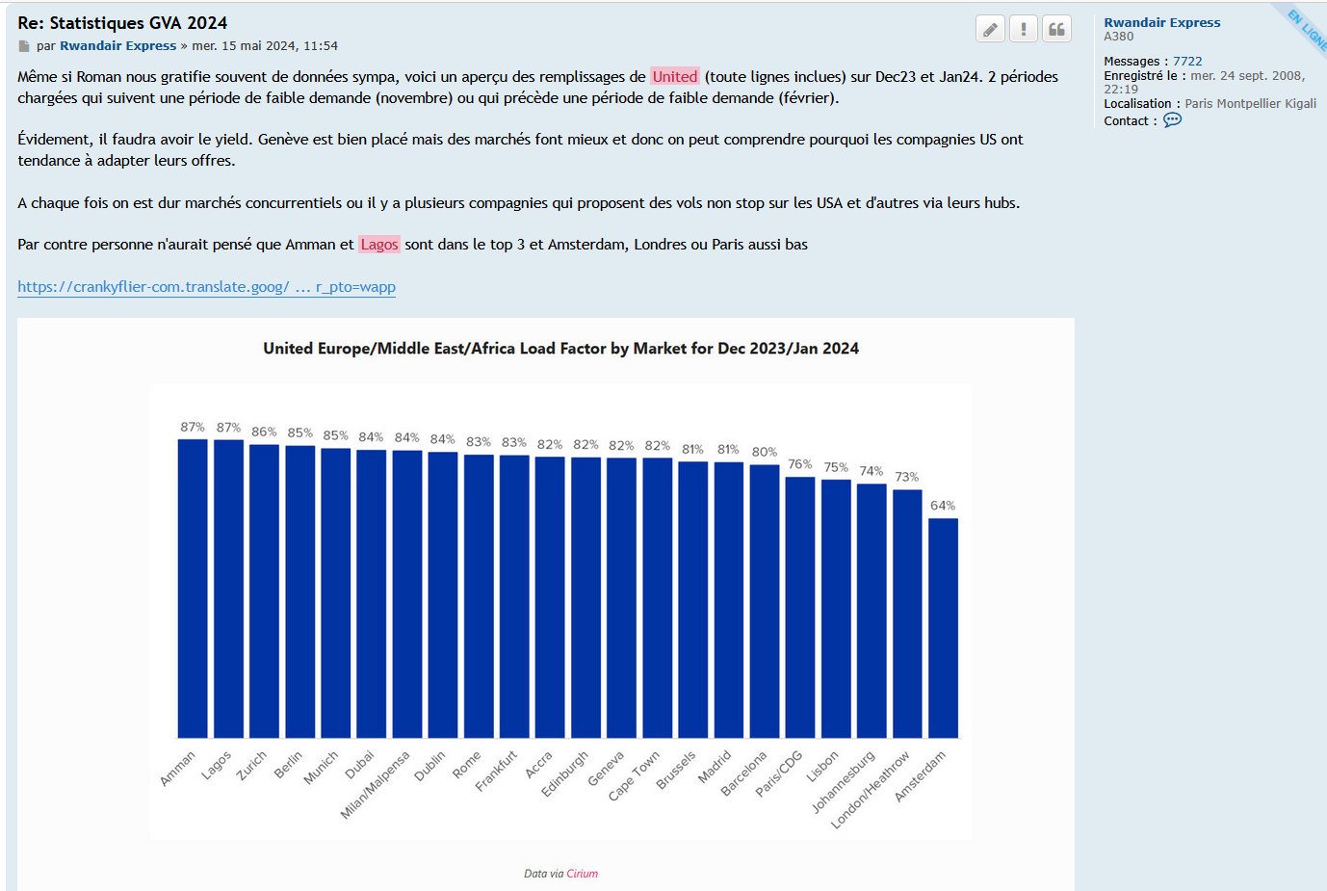Click the 'Milan/Malpensa' axis label

pyautogui.click(x=376, y=784)
